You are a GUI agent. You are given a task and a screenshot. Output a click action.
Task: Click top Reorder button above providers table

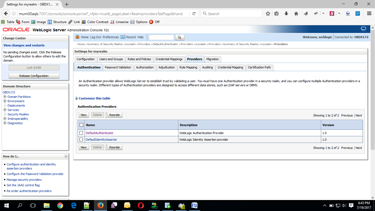pyautogui.click(x=115, y=115)
